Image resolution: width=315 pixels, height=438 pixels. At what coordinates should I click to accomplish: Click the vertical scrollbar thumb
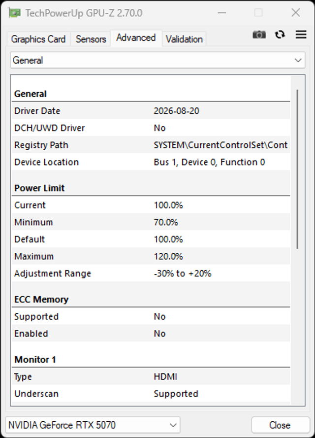(x=297, y=169)
